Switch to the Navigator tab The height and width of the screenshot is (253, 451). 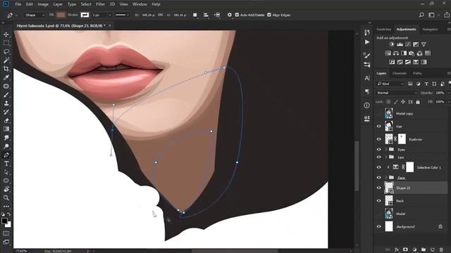coord(430,30)
